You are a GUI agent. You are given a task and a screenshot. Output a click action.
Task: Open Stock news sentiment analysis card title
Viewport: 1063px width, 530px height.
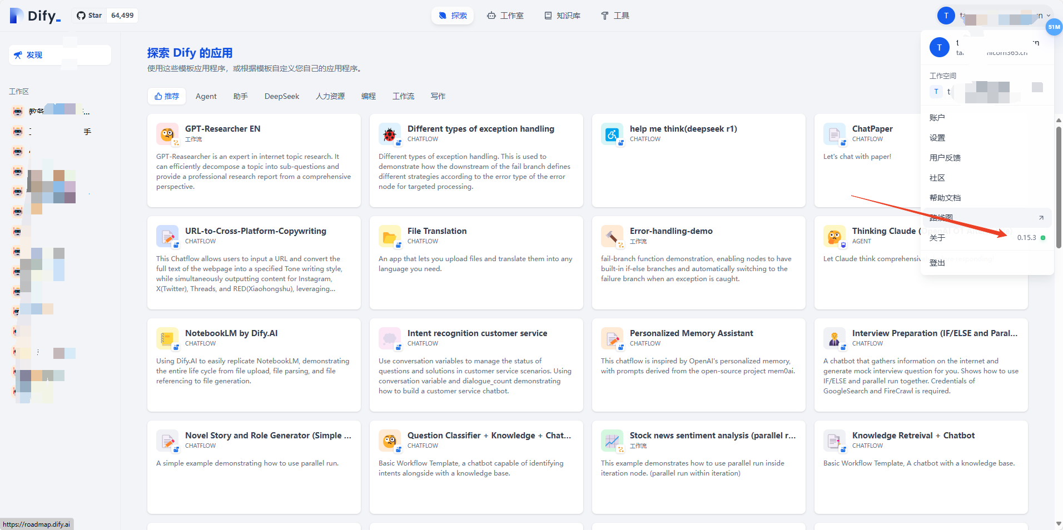(713, 436)
